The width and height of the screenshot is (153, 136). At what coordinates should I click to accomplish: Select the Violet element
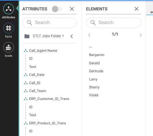click(94, 95)
